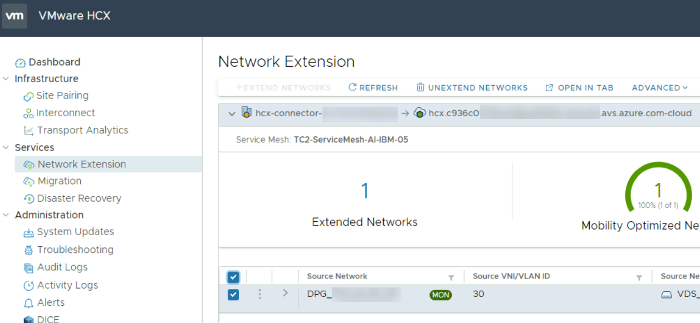
Task: Toggle the select-all checkbox in table header
Action: [x=233, y=277]
